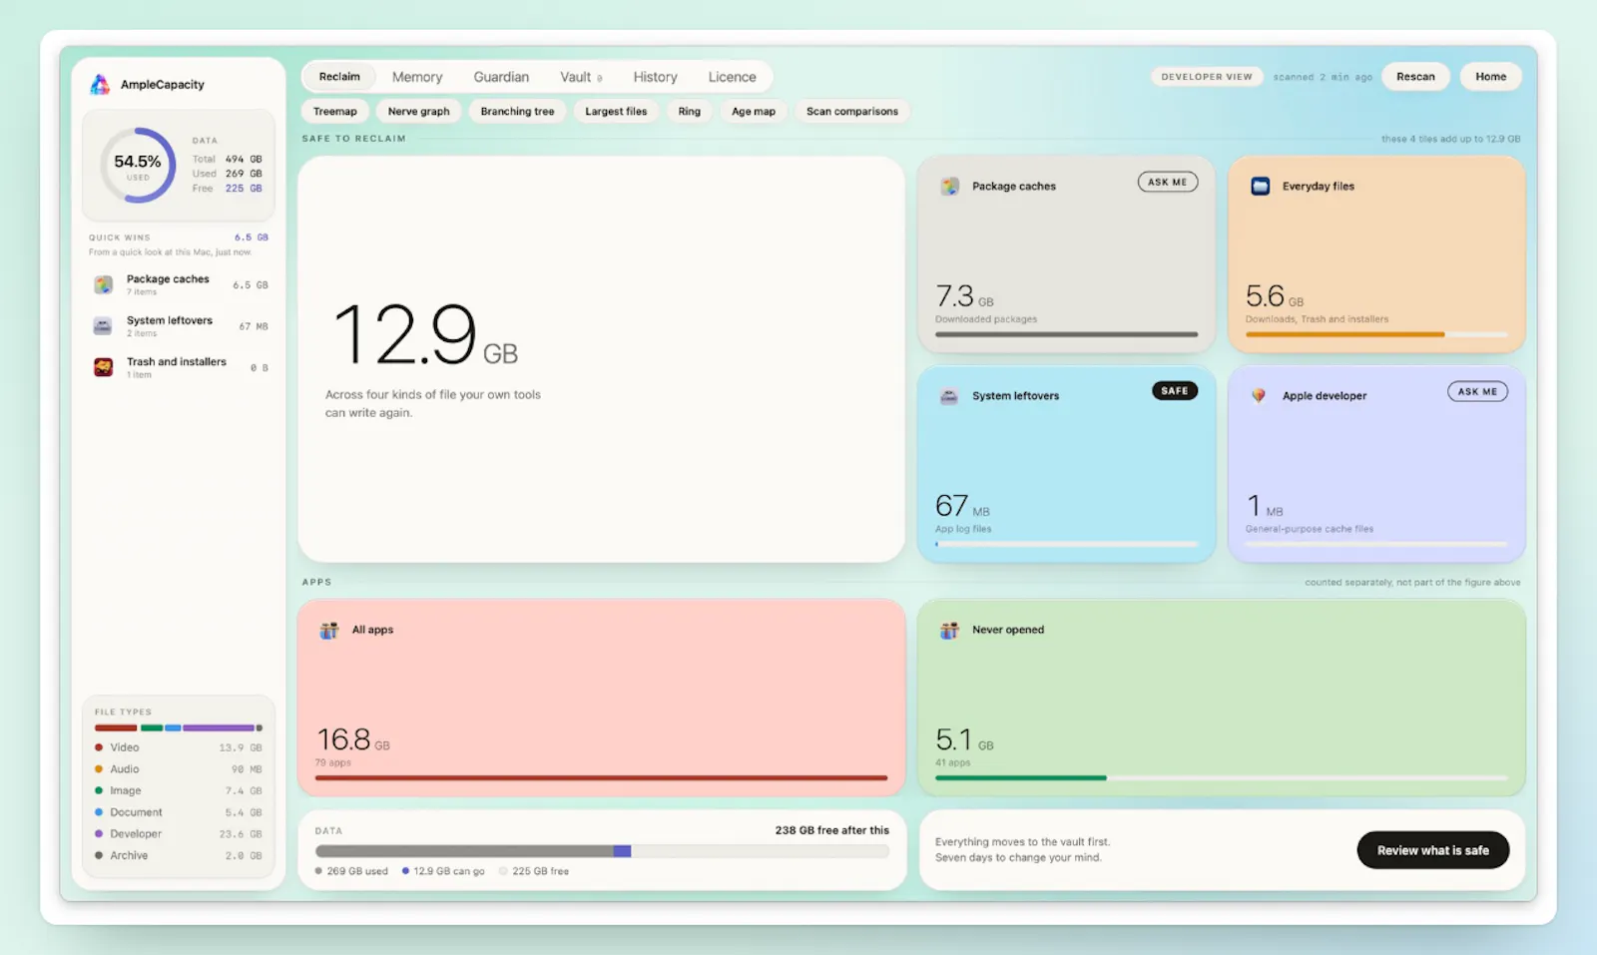
Task: Click the Everyday files tile icon
Action: click(1261, 187)
